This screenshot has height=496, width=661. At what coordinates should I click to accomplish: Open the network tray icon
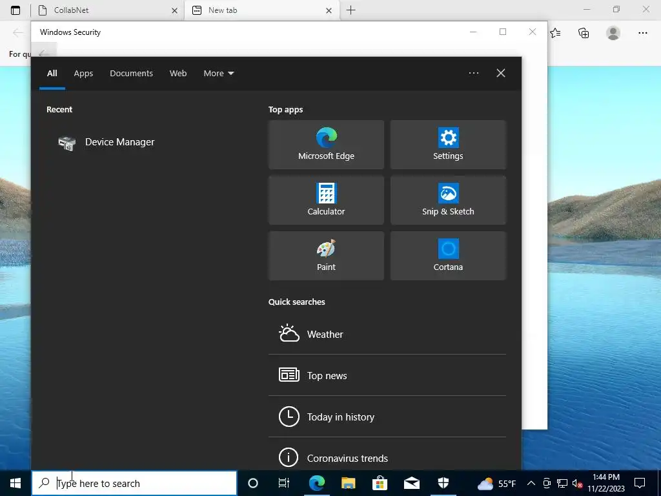pos(562,483)
